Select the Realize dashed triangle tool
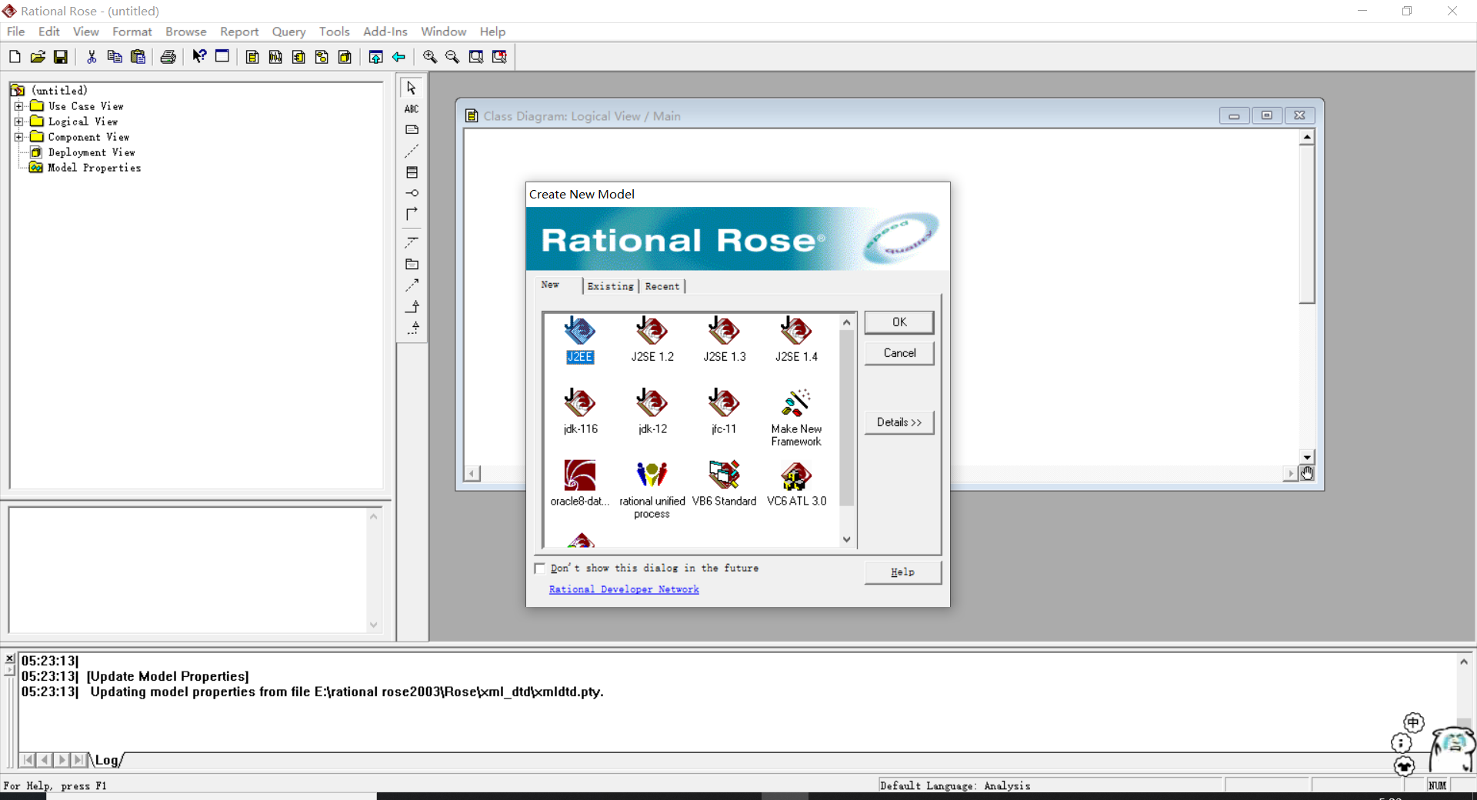 click(412, 328)
